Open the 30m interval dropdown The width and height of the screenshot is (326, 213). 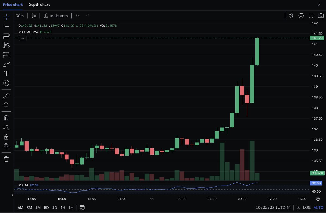pyautogui.click(x=20, y=16)
